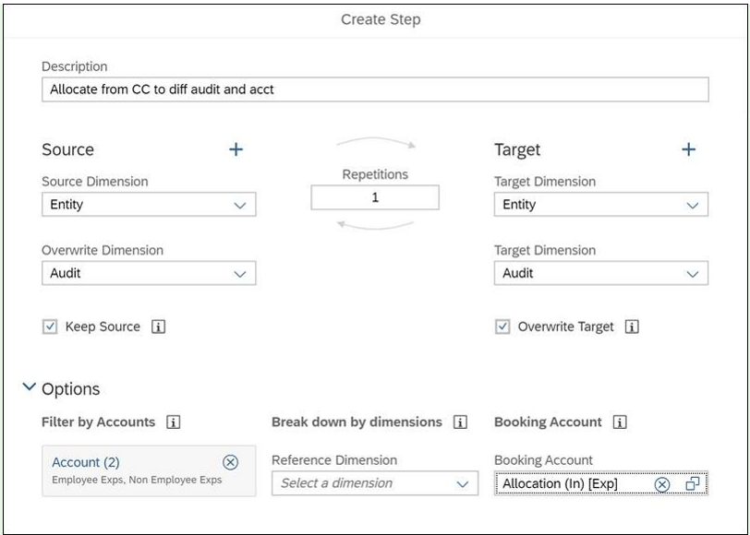Click the Filter by Accounts label

coord(99,422)
